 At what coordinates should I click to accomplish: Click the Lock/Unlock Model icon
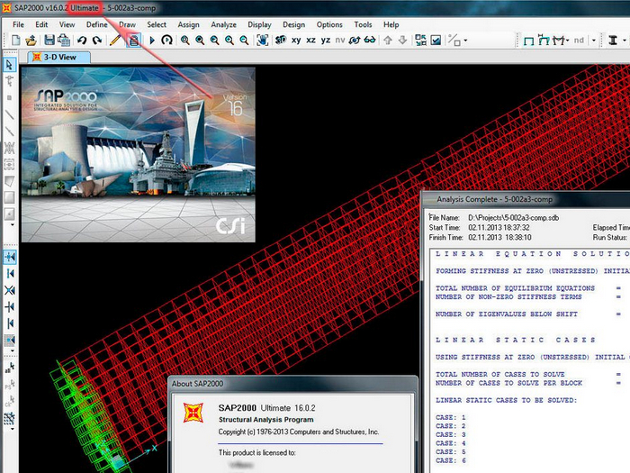pos(133,41)
